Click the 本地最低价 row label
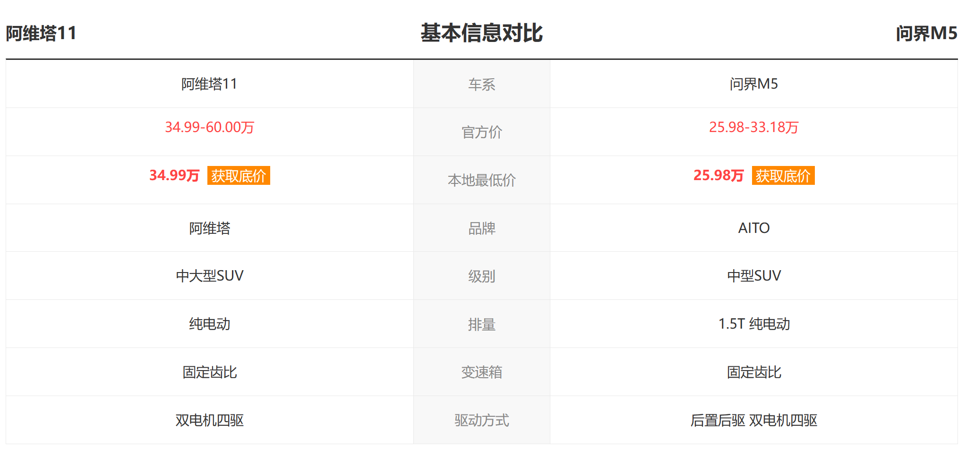 click(481, 180)
